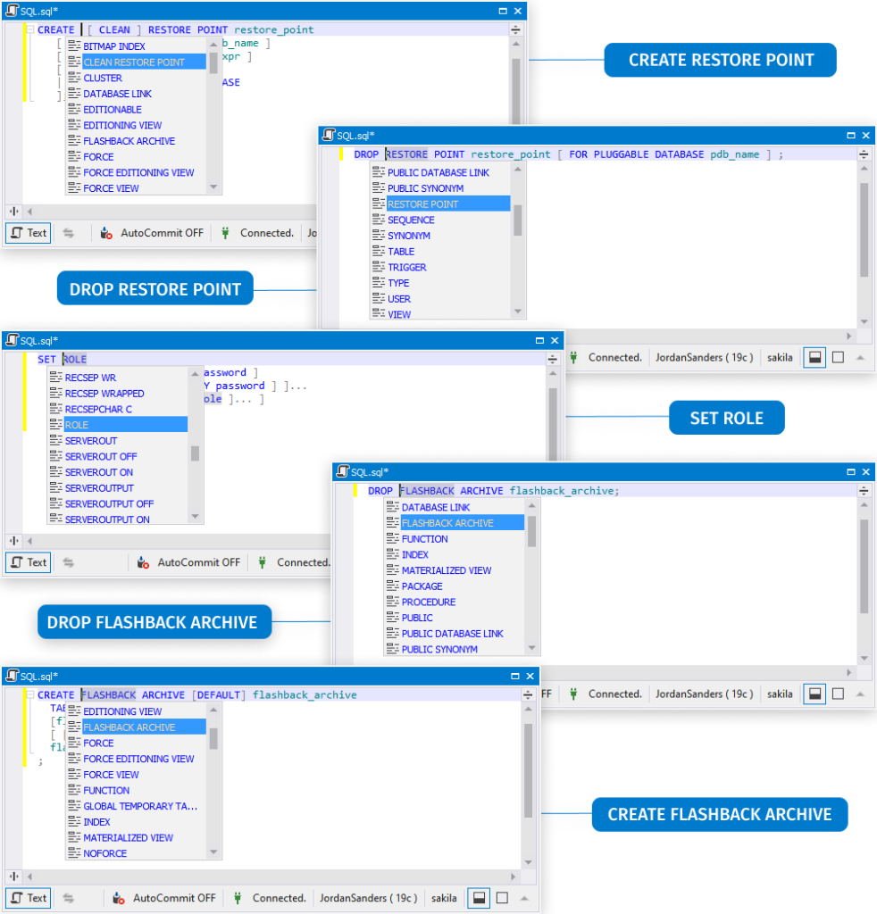The image size is (877, 914).
Task: Click single-pane layout icon in bottom window
Action: tap(502, 898)
